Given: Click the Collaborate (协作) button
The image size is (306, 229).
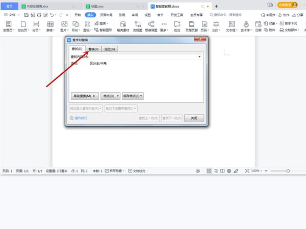Looking at the screenshot, I should point(284,15).
